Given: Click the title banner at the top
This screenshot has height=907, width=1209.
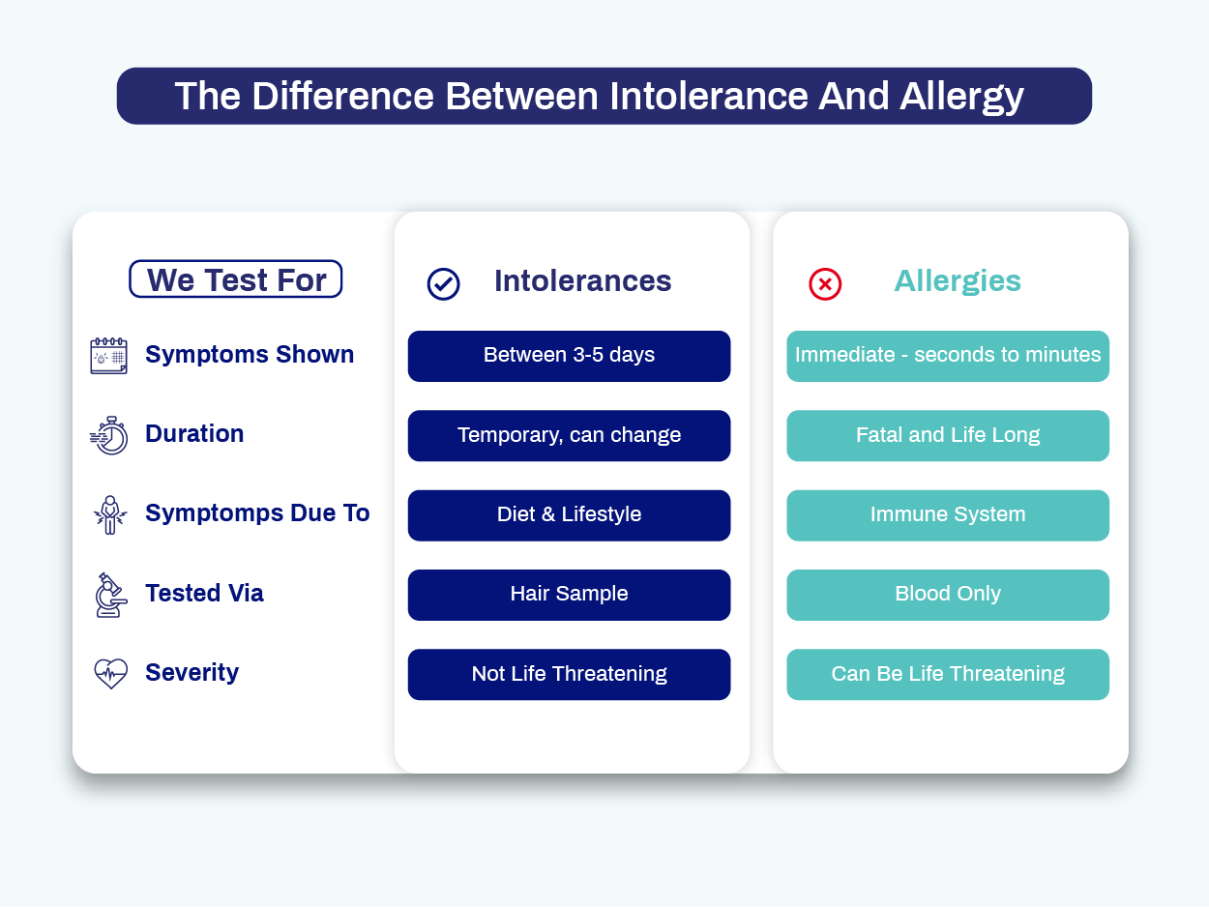Looking at the screenshot, I should (x=604, y=96).
